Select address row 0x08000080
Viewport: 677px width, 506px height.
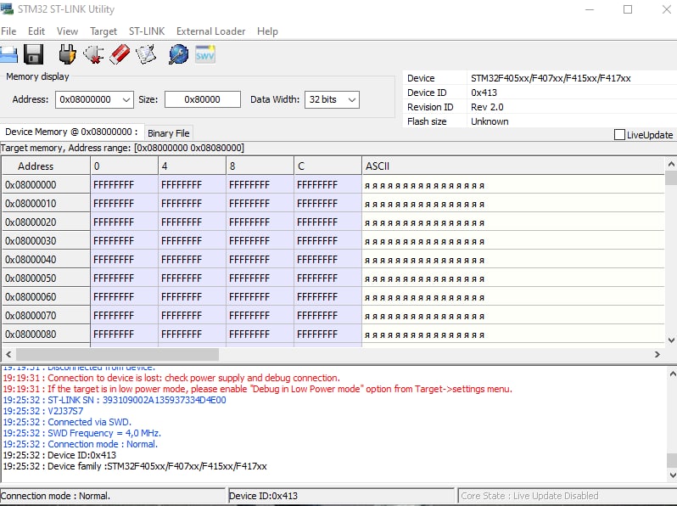(46, 334)
